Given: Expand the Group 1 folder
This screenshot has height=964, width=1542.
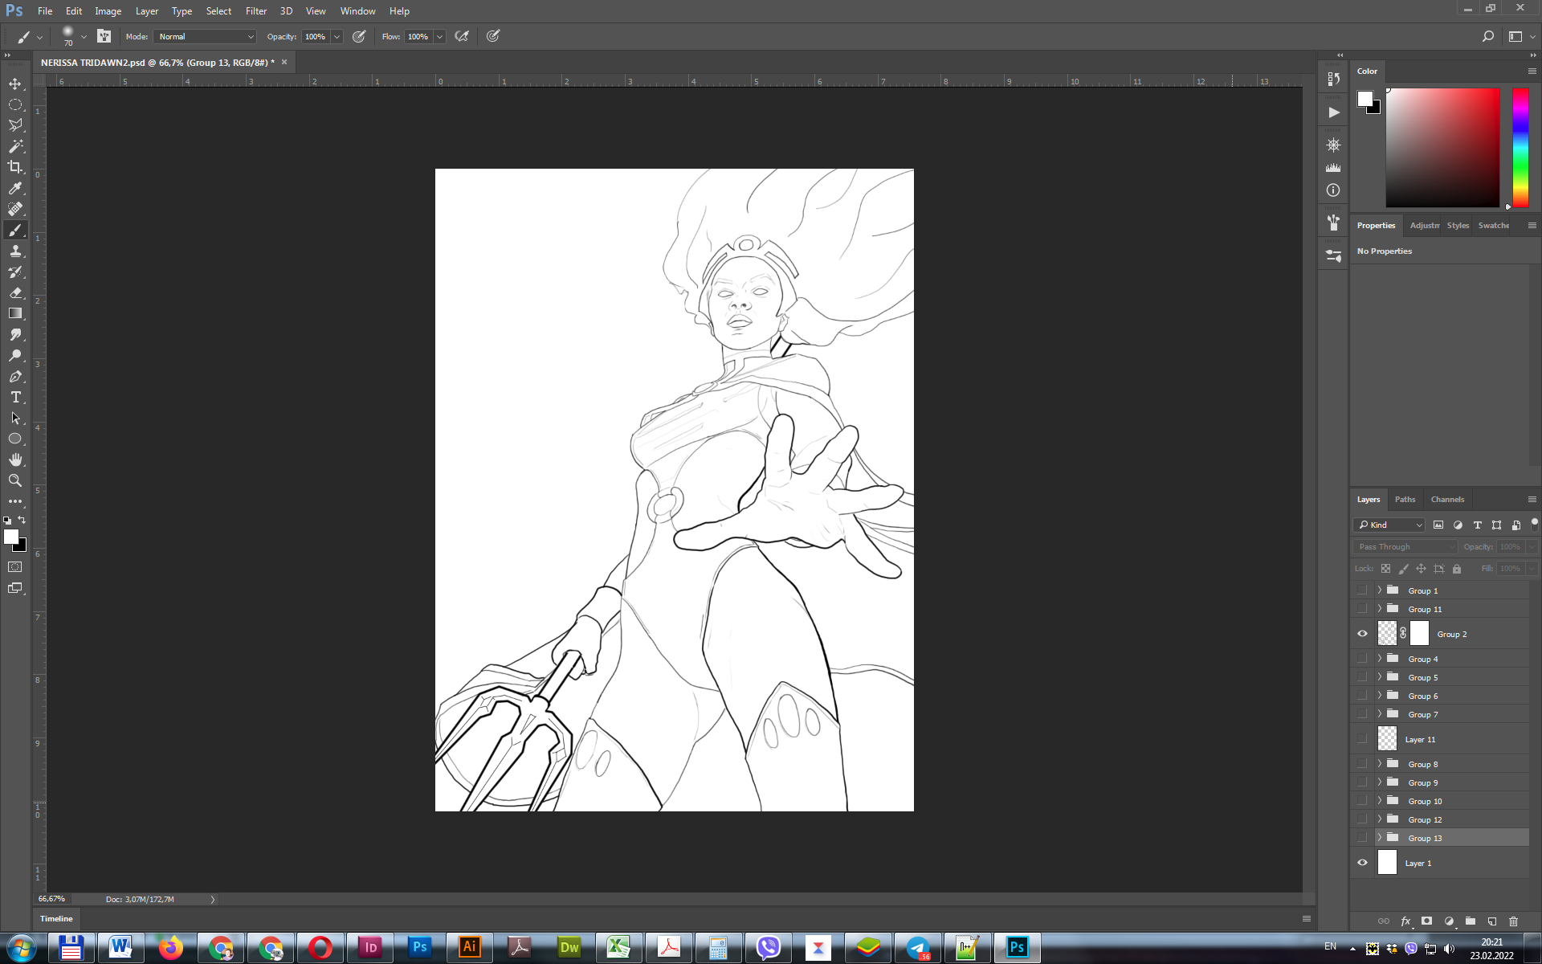Looking at the screenshot, I should pos(1380,590).
